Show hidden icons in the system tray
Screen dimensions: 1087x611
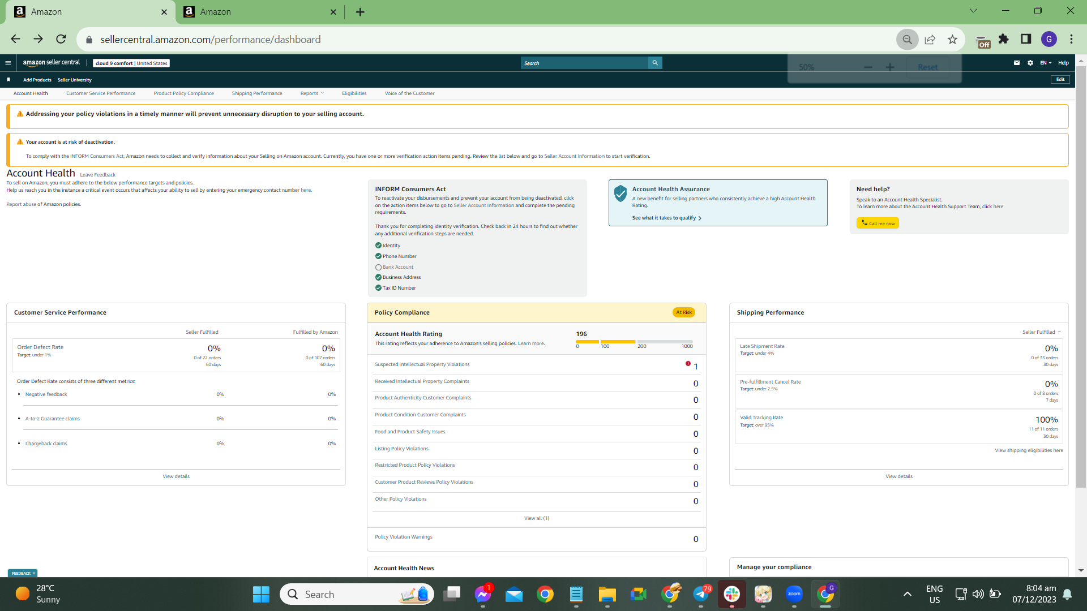[x=907, y=594]
